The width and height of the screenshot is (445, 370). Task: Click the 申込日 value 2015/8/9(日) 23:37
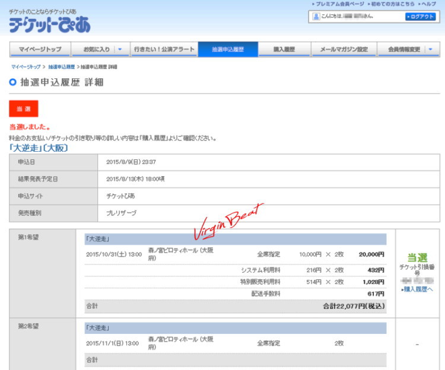pos(131,162)
